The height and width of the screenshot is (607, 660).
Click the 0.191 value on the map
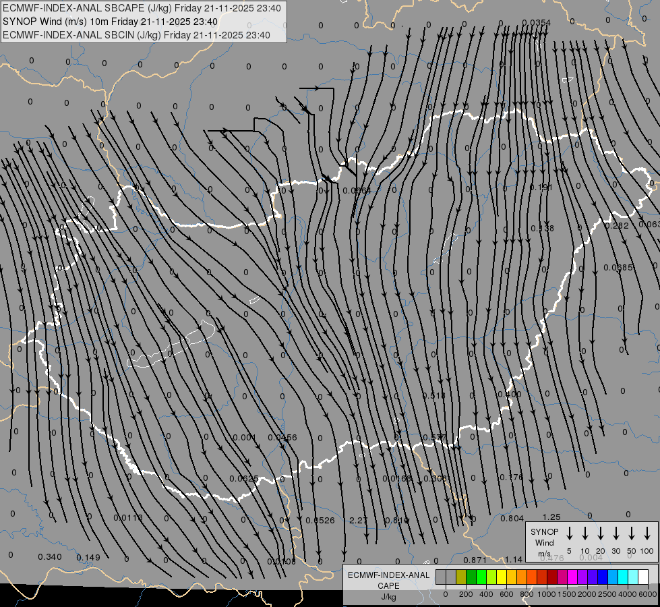click(541, 187)
